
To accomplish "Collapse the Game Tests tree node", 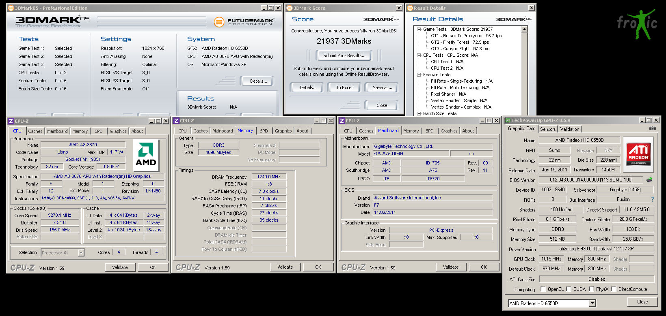I will [419, 29].
